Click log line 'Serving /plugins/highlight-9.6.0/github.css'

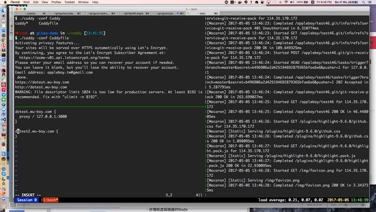pos(273,131)
